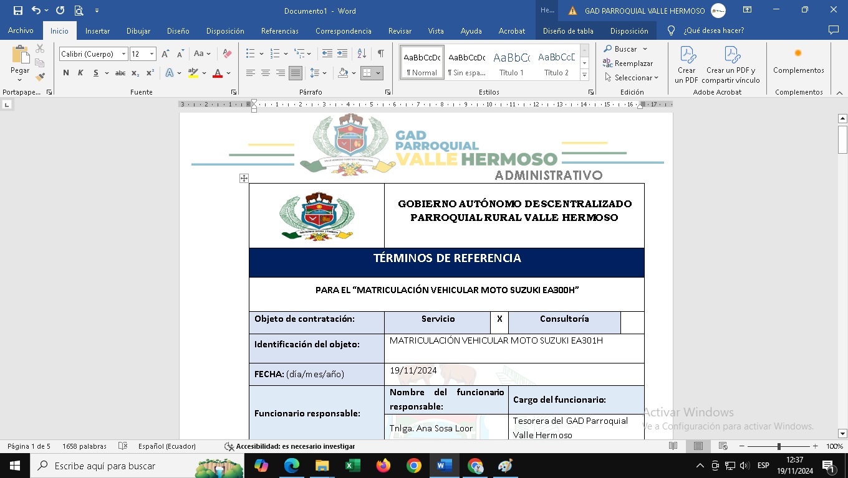Click the Clear All Formatting icon
The image size is (848, 478).
point(227,54)
